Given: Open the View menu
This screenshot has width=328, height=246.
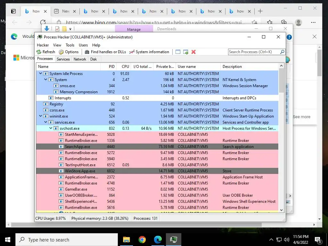Looking at the screenshot, I should (57, 45).
